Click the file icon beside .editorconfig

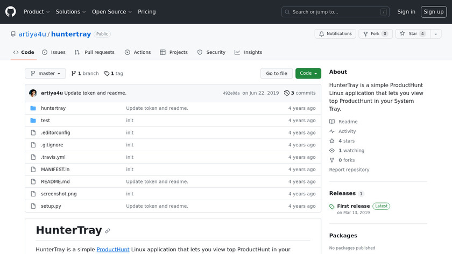(33, 132)
